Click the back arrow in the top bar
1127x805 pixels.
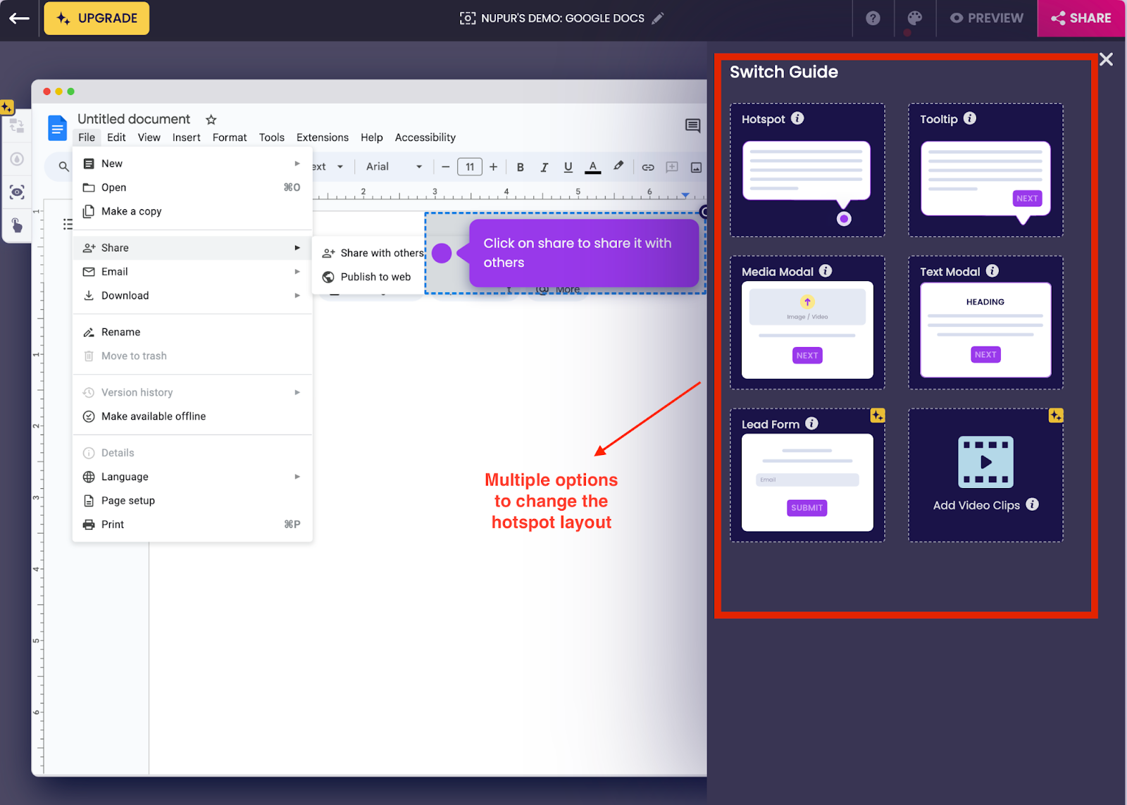[x=19, y=18]
